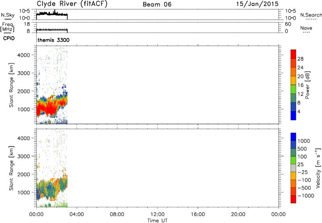The width and height of the screenshot is (322, 223).
Task: Click the velocity panel 'Slant Range [km]' label
Action: 11,168
